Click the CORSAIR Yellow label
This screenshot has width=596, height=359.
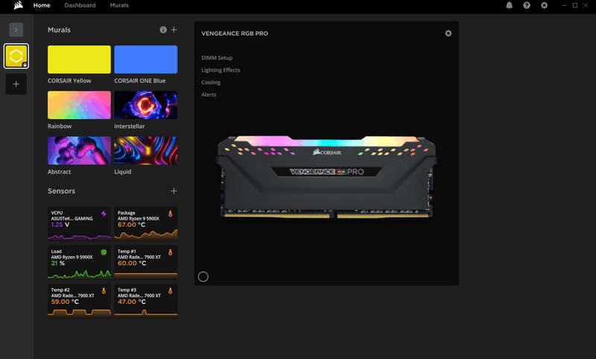point(69,80)
